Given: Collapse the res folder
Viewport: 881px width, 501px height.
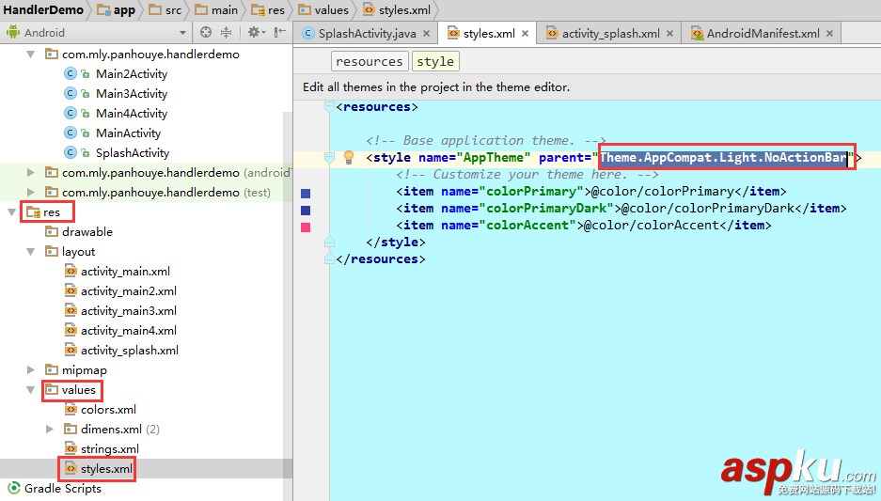Looking at the screenshot, I should [11, 212].
